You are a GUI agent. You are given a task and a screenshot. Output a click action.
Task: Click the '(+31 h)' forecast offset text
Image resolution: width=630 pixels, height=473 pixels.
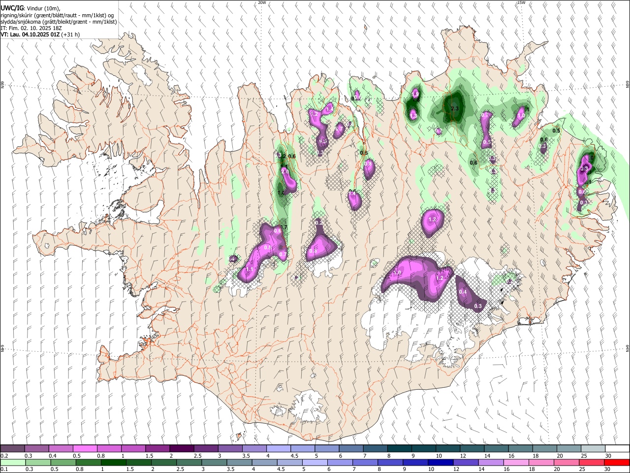70,34
